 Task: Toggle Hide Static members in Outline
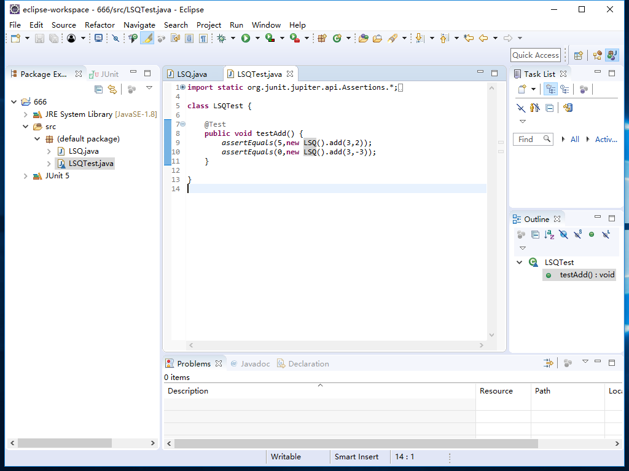pyautogui.click(x=577, y=234)
